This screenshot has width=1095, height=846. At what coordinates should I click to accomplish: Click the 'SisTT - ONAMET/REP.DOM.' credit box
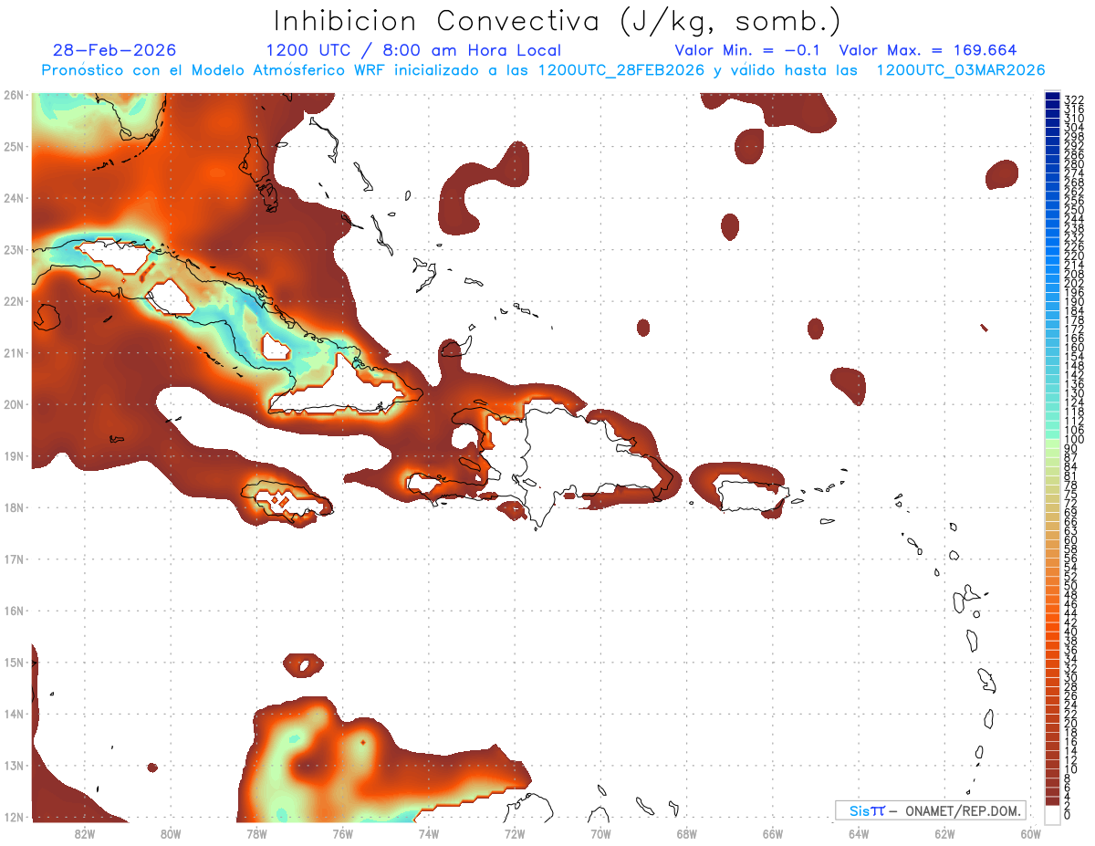pos(931,810)
